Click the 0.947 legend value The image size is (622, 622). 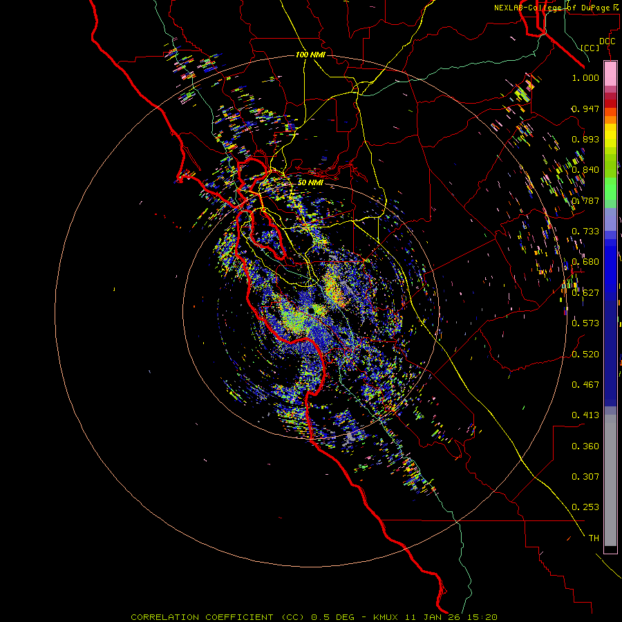click(585, 109)
